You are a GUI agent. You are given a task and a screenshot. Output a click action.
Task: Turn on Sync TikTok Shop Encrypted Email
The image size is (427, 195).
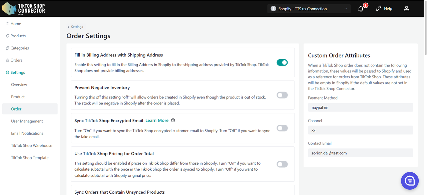pos(282,128)
